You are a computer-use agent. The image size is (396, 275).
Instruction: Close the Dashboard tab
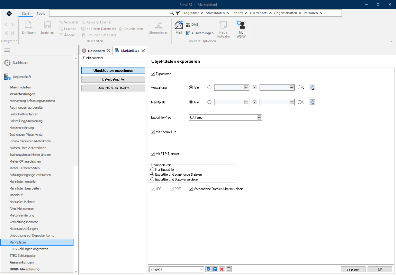coord(109,51)
